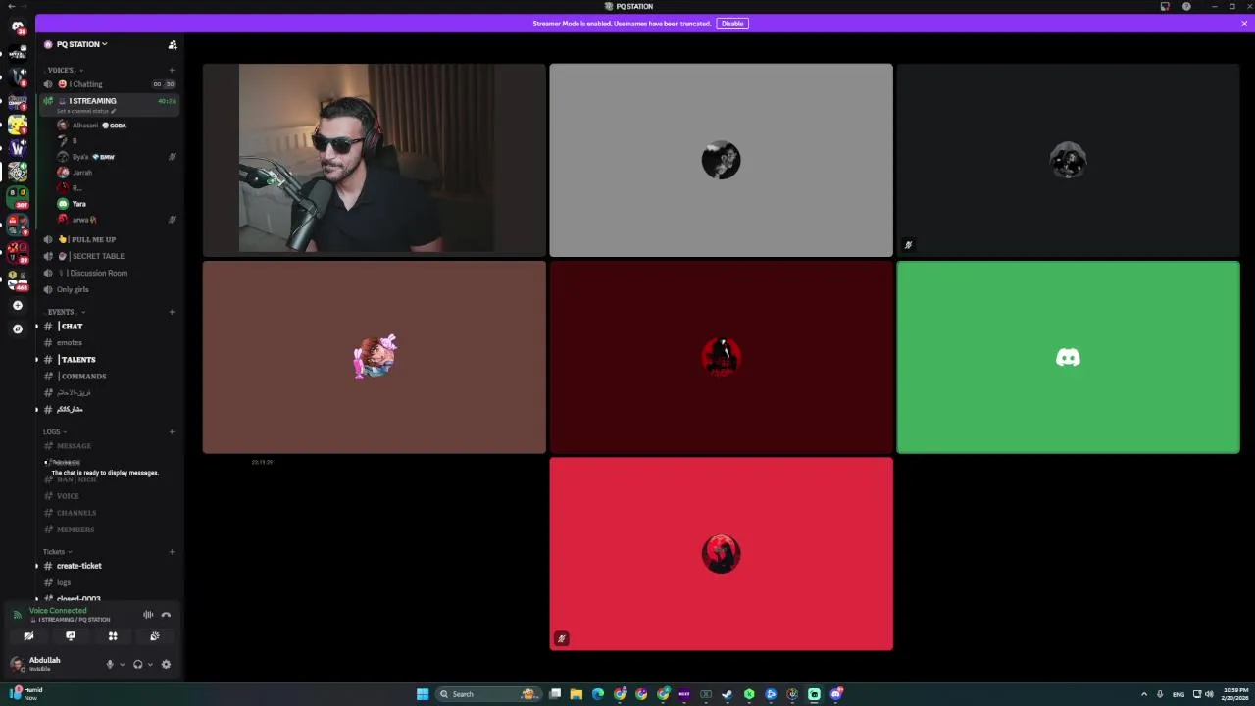
Task: Click the Add a Server plus icon
Action: pyautogui.click(x=17, y=306)
